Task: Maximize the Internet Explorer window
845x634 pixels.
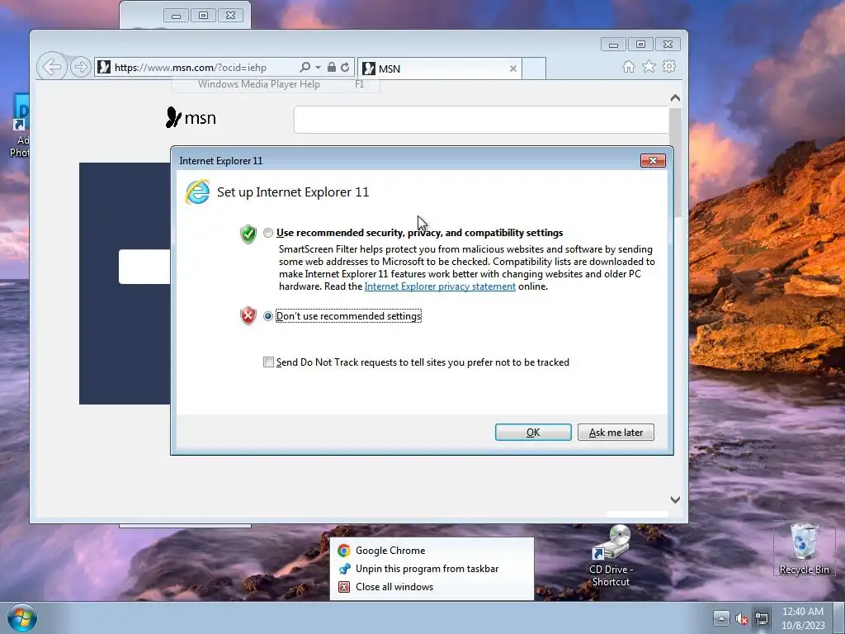Action: coord(640,45)
